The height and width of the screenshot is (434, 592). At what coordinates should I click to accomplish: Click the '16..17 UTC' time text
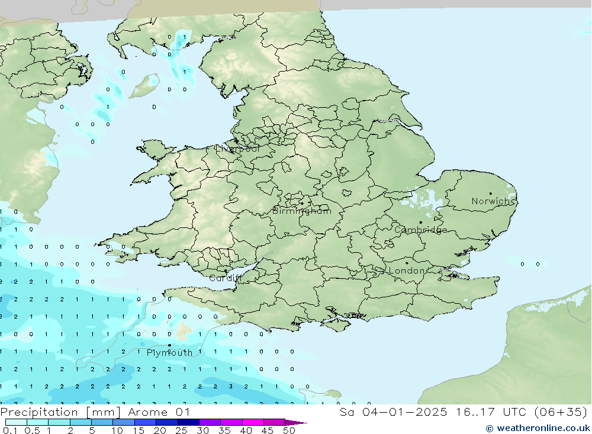pos(490,412)
